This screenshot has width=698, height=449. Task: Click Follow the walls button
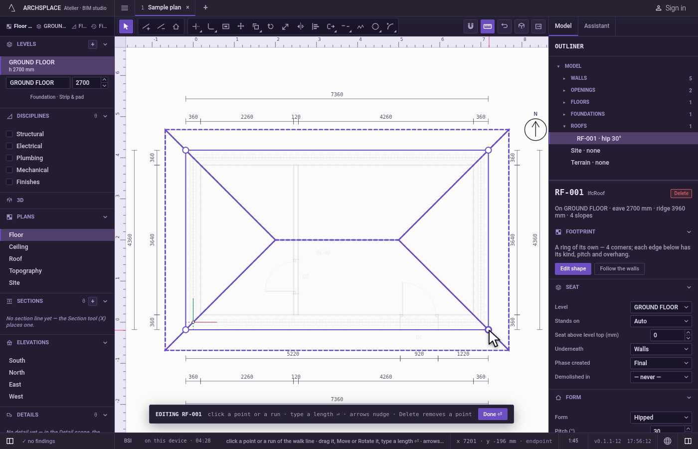(x=619, y=269)
